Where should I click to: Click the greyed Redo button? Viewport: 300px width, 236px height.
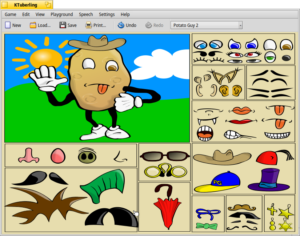pyautogui.click(x=154, y=25)
